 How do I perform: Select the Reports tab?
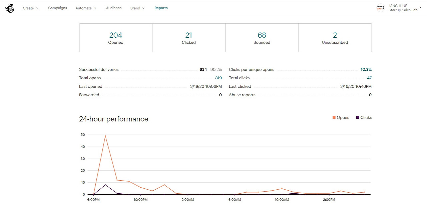pos(161,8)
